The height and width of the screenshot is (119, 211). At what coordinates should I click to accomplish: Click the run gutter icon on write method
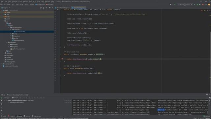[58, 10]
